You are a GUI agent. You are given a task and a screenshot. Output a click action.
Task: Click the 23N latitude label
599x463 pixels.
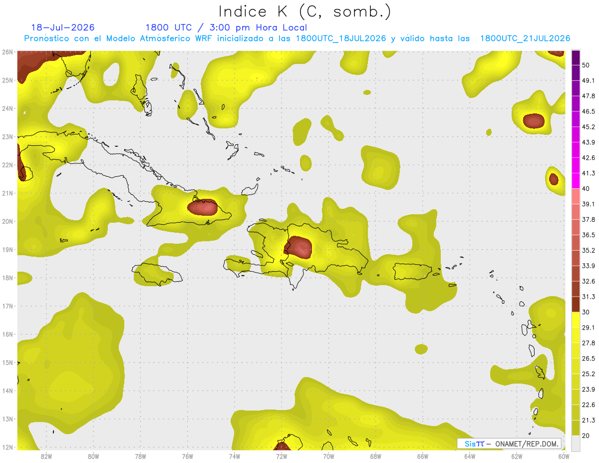pos(7,136)
